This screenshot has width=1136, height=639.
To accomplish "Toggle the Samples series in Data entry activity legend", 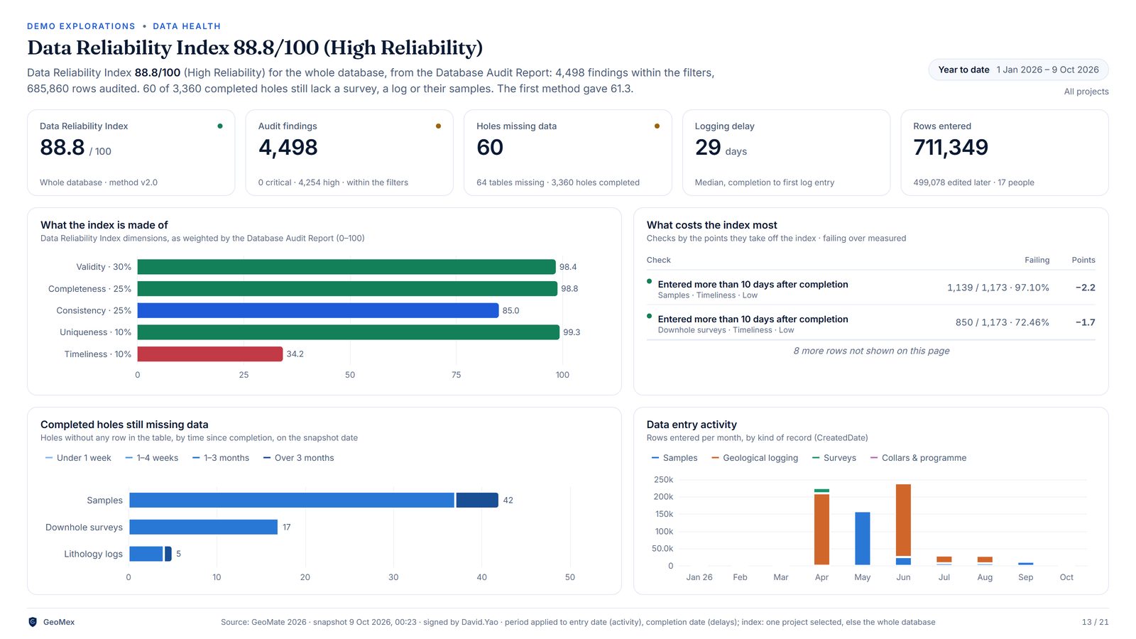I will pos(674,458).
